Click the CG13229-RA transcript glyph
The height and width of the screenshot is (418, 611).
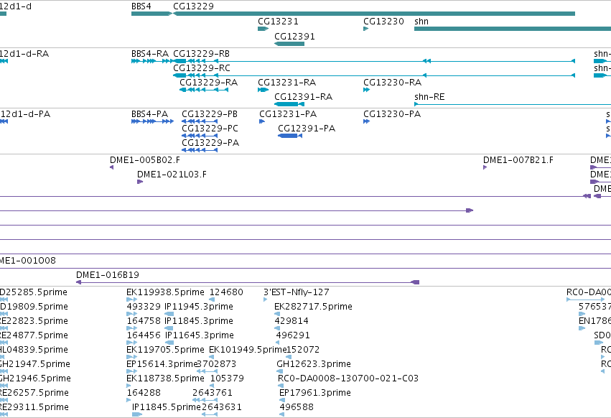[204, 90]
